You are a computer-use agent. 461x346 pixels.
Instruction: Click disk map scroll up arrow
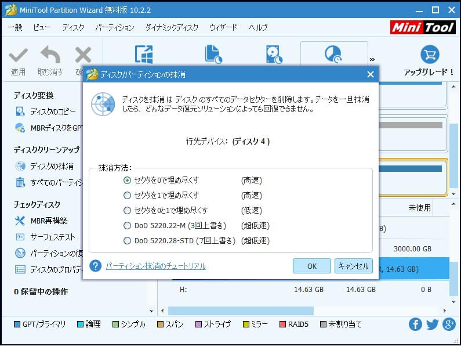point(453,86)
